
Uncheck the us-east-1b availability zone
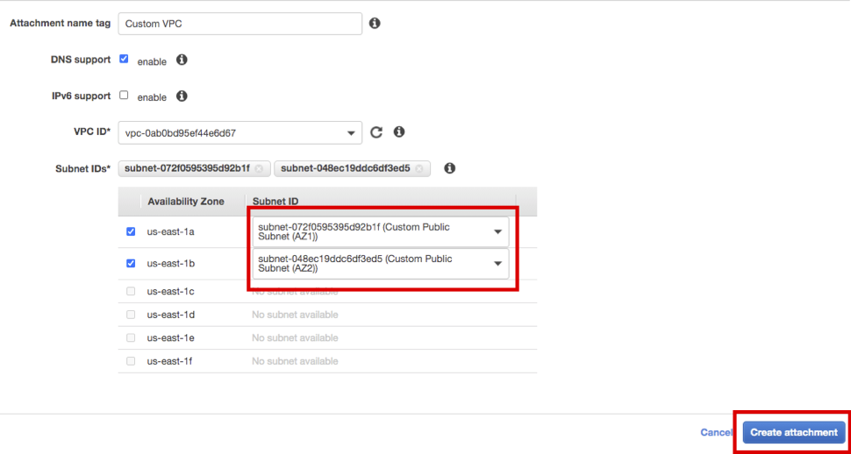pyautogui.click(x=131, y=263)
